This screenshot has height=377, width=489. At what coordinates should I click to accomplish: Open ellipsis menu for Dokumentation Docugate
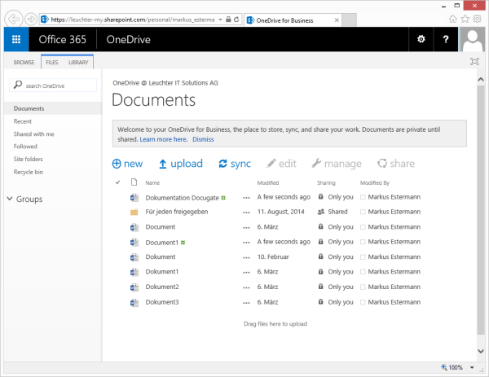pyautogui.click(x=246, y=198)
